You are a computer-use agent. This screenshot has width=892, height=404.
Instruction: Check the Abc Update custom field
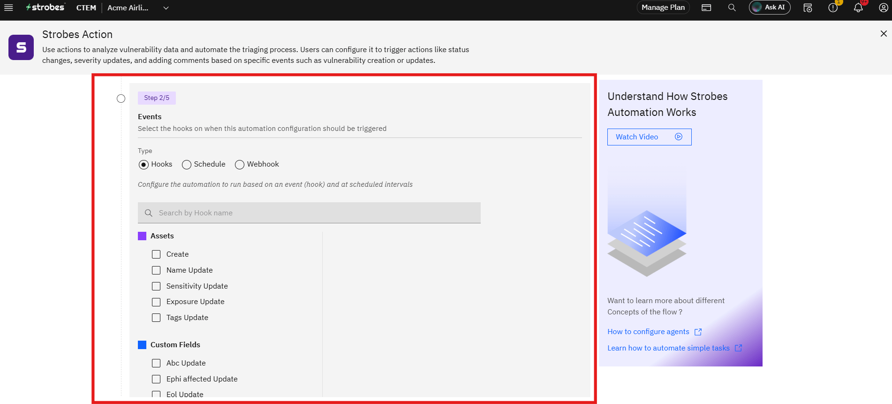156,363
